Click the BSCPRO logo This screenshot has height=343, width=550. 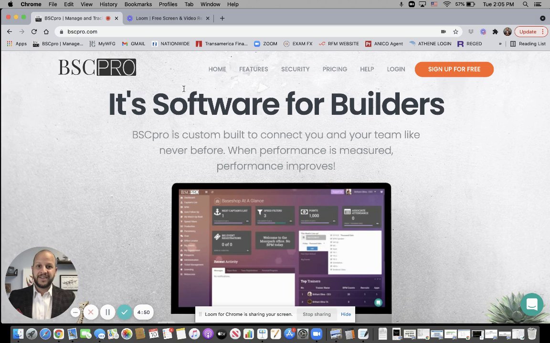pyautogui.click(x=97, y=67)
